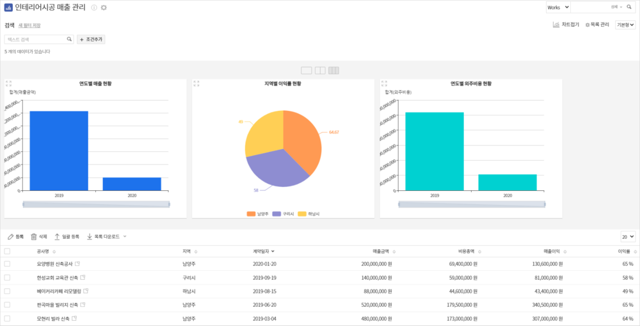640x326 pixels.
Task: Click the settings gear next to the page title
Action: pyautogui.click(x=104, y=8)
